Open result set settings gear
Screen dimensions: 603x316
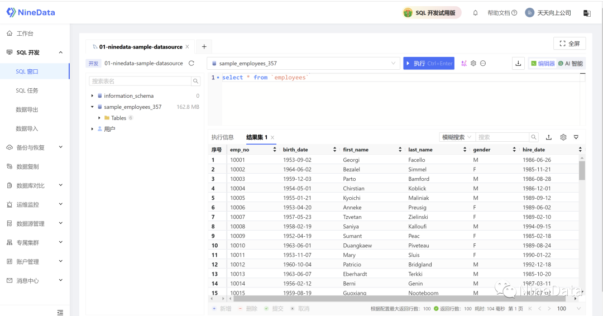coord(563,137)
